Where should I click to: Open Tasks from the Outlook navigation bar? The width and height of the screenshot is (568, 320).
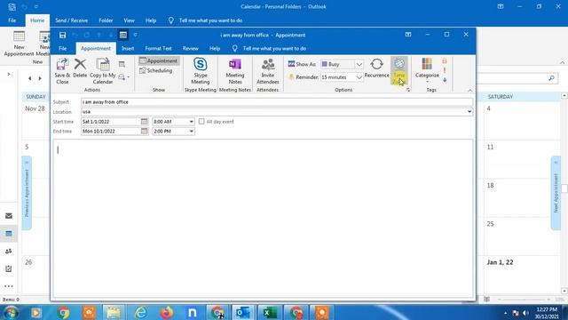coord(9,268)
